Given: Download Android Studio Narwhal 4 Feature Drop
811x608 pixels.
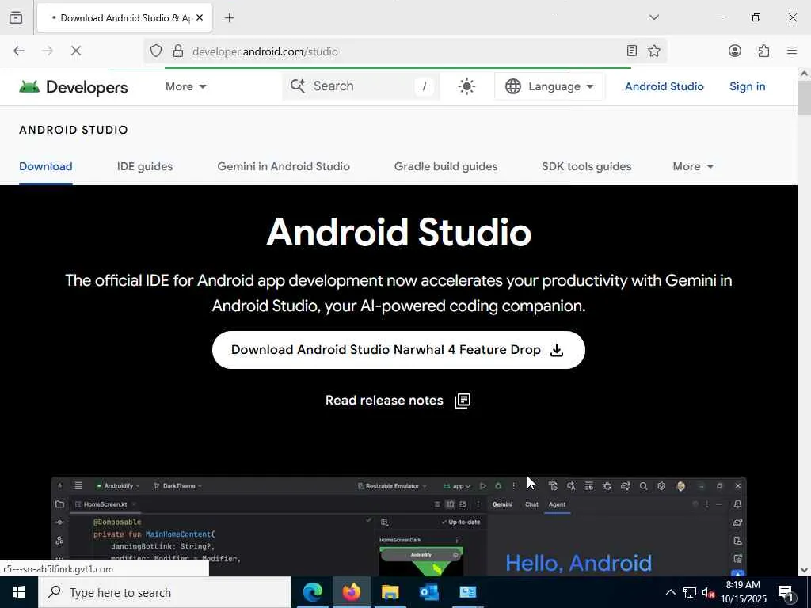Looking at the screenshot, I should (x=398, y=350).
